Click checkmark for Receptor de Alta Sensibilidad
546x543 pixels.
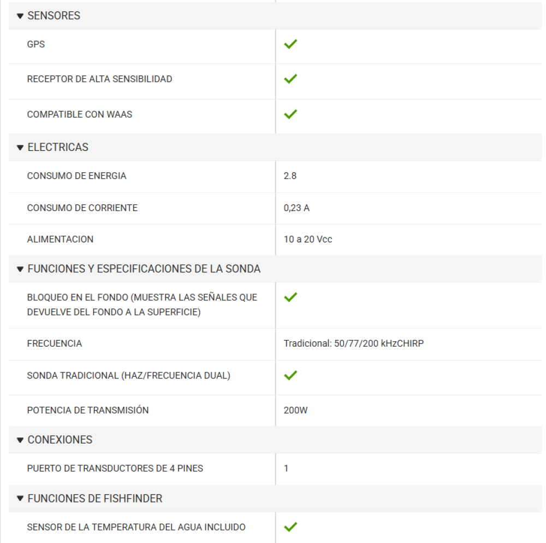tap(290, 79)
